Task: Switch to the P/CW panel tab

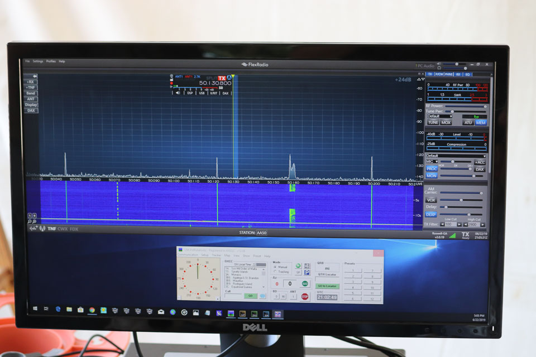Action: [x=439, y=74]
